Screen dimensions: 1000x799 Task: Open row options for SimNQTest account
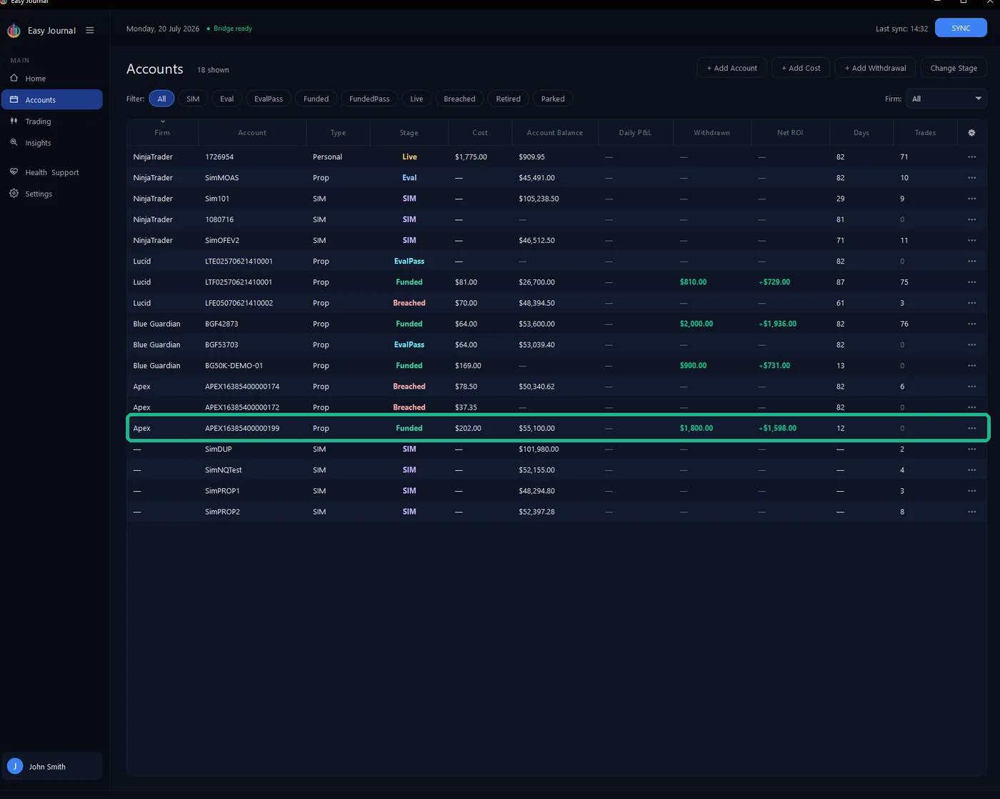(971, 470)
